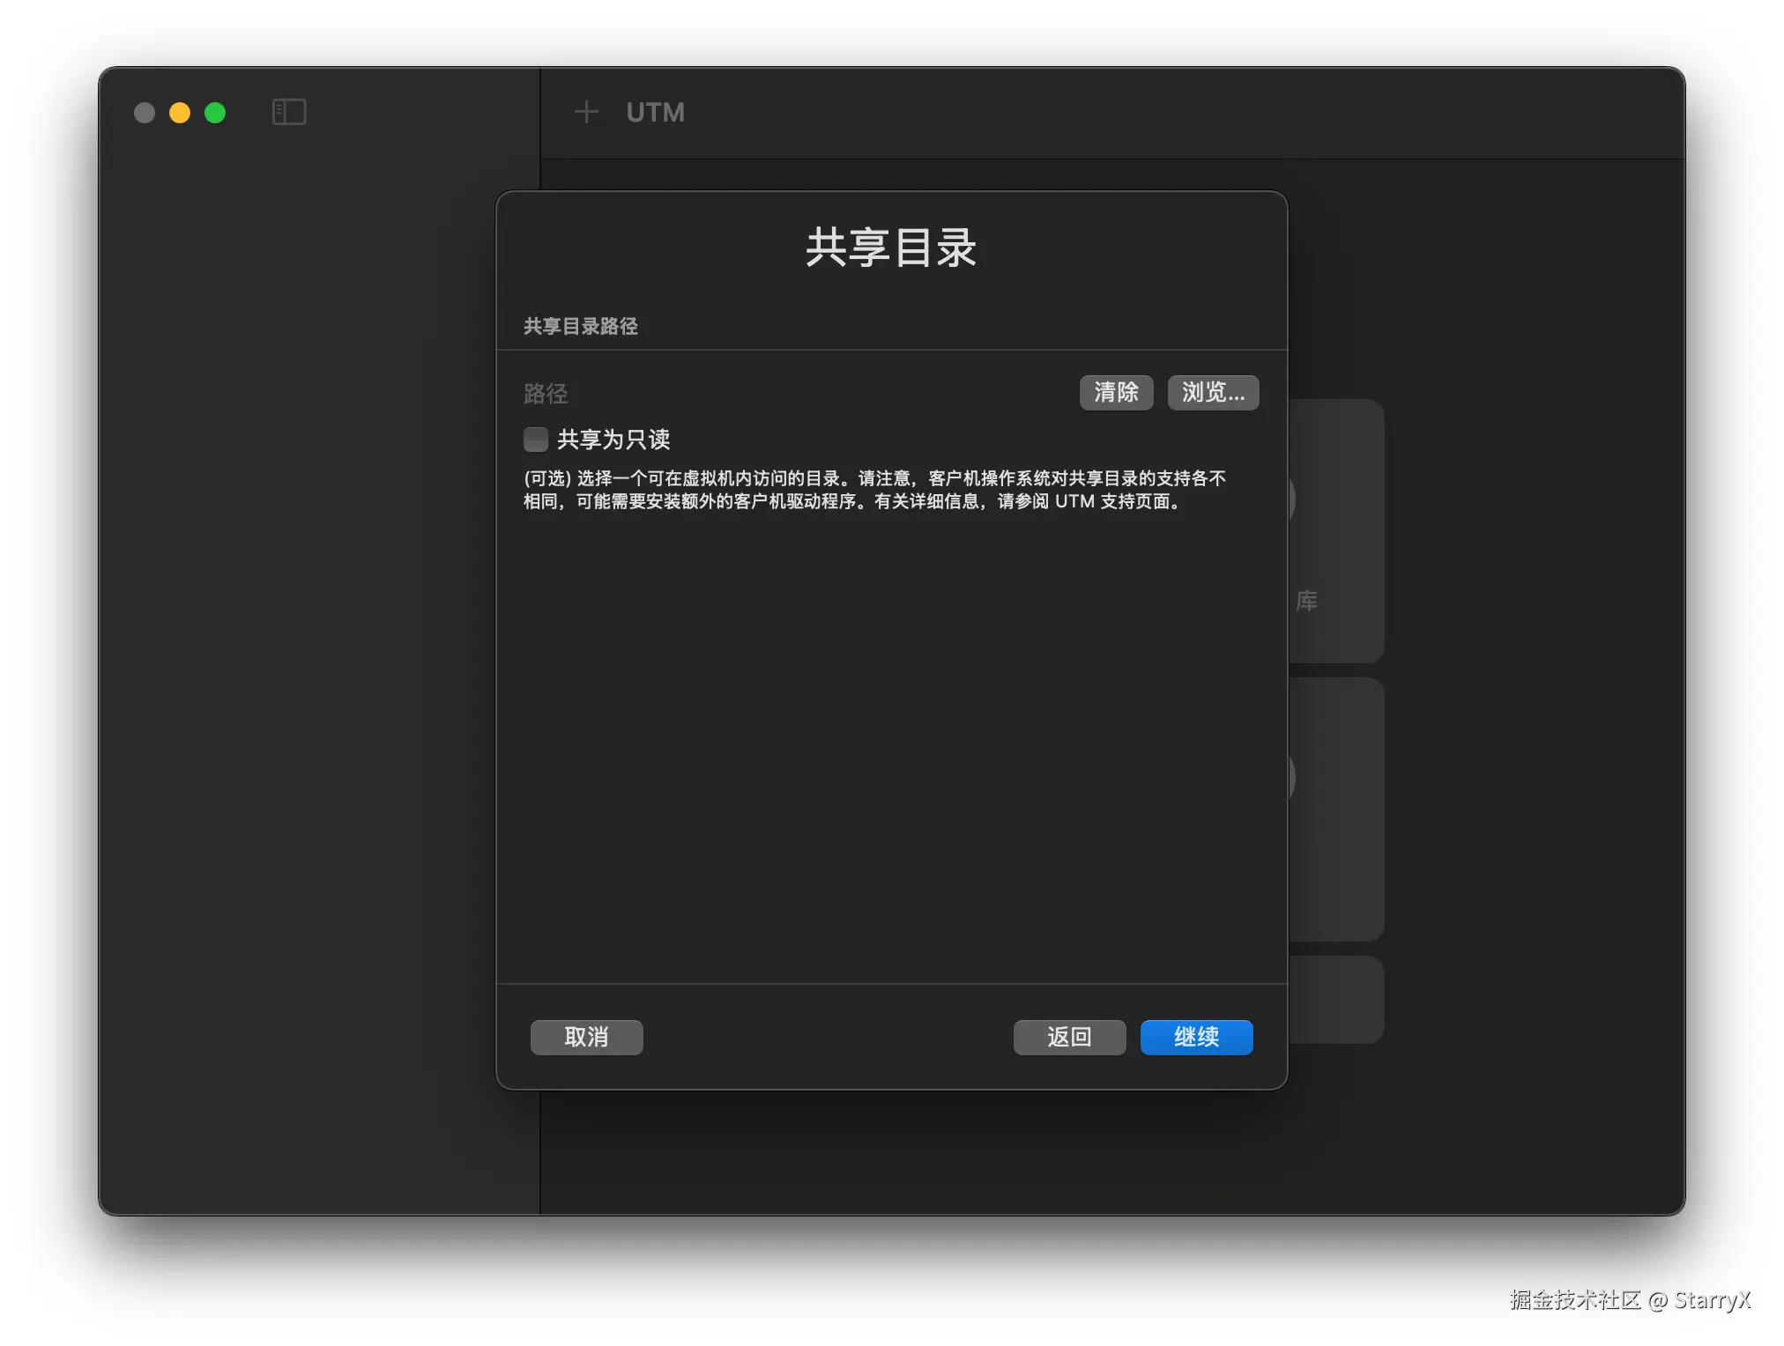The height and width of the screenshot is (1346, 1784).
Task: Click the plus icon to create a VM
Action: tap(586, 112)
